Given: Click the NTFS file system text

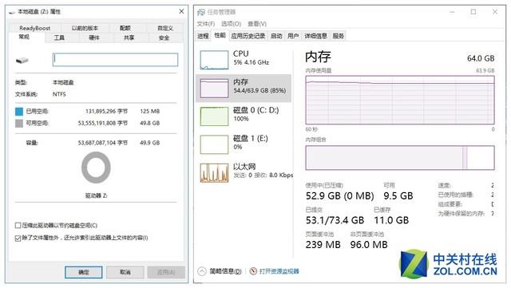Looking at the screenshot, I should coord(59,94).
